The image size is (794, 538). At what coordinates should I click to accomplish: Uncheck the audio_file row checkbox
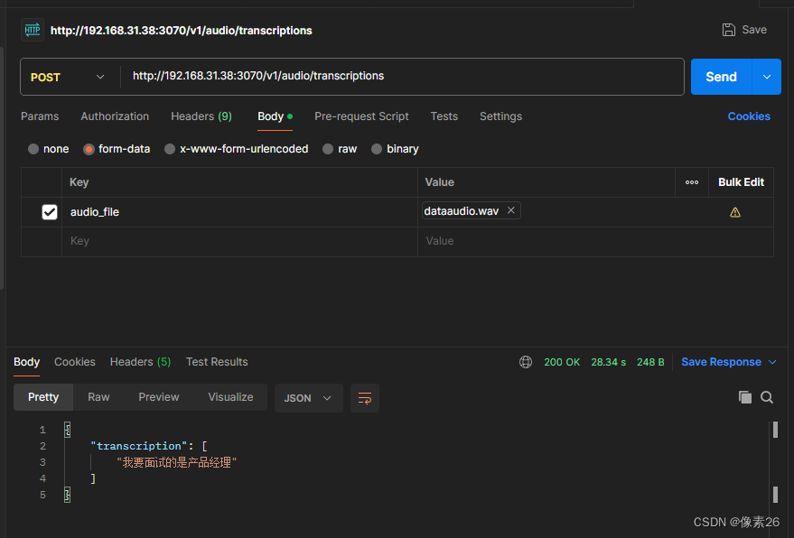coord(50,211)
